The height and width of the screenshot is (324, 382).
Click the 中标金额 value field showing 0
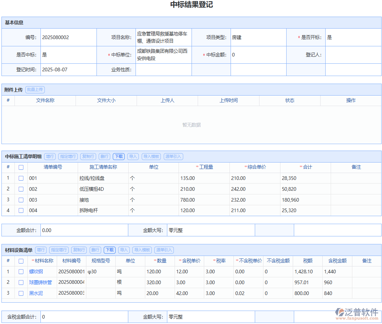click(x=258, y=55)
